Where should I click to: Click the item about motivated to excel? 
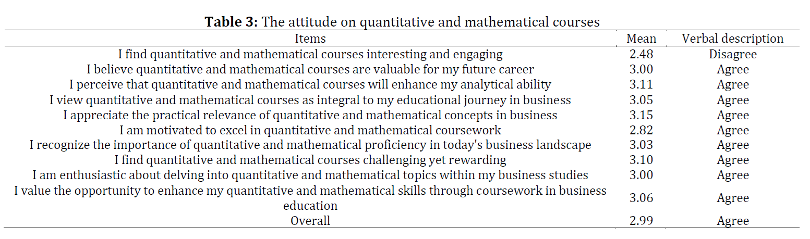[310, 130]
